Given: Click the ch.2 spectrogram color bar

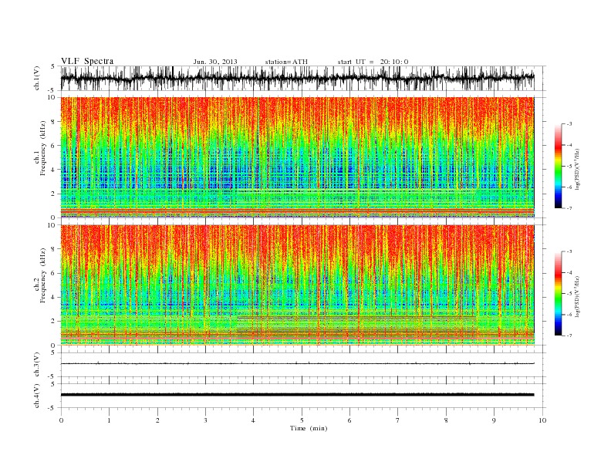Looking at the screenshot, I should click(x=558, y=294).
